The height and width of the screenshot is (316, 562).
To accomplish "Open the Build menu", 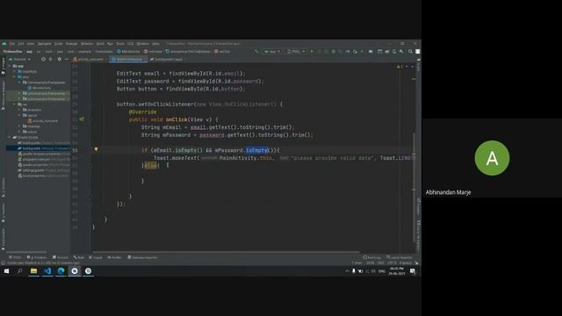I will coord(100,44).
